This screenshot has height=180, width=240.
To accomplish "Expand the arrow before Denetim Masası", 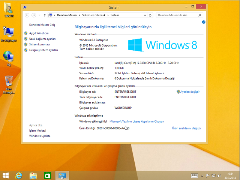I will (x=54, y=15).
